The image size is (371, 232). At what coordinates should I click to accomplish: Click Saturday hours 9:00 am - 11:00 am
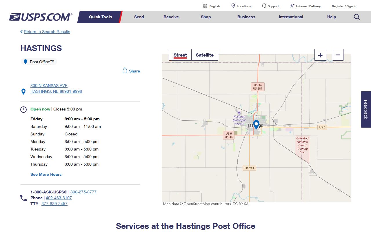pyautogui.click(x=83, y=126)
